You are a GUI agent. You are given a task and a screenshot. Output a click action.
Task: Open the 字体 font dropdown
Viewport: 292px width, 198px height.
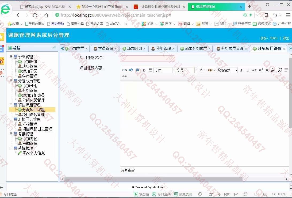[x=174, y=70]
